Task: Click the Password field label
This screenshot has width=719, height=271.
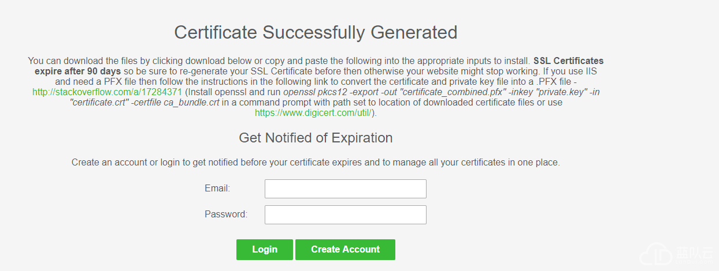Action: click(226, 214)
